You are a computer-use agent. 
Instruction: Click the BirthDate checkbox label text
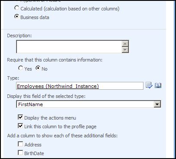34,153
